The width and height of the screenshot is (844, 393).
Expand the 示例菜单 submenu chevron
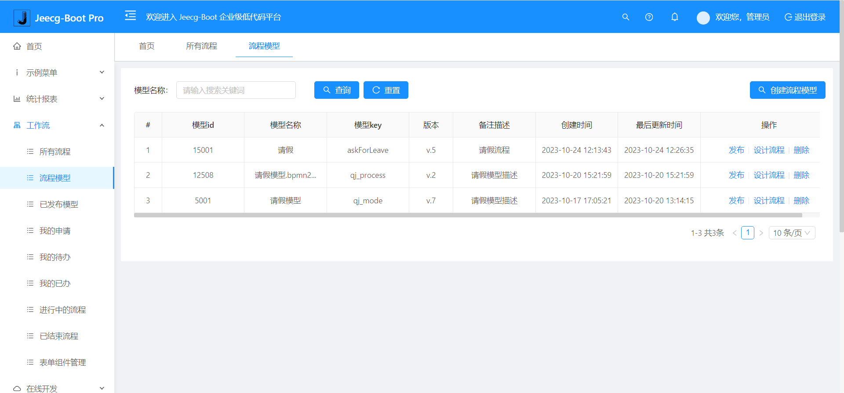pos(102,72)
